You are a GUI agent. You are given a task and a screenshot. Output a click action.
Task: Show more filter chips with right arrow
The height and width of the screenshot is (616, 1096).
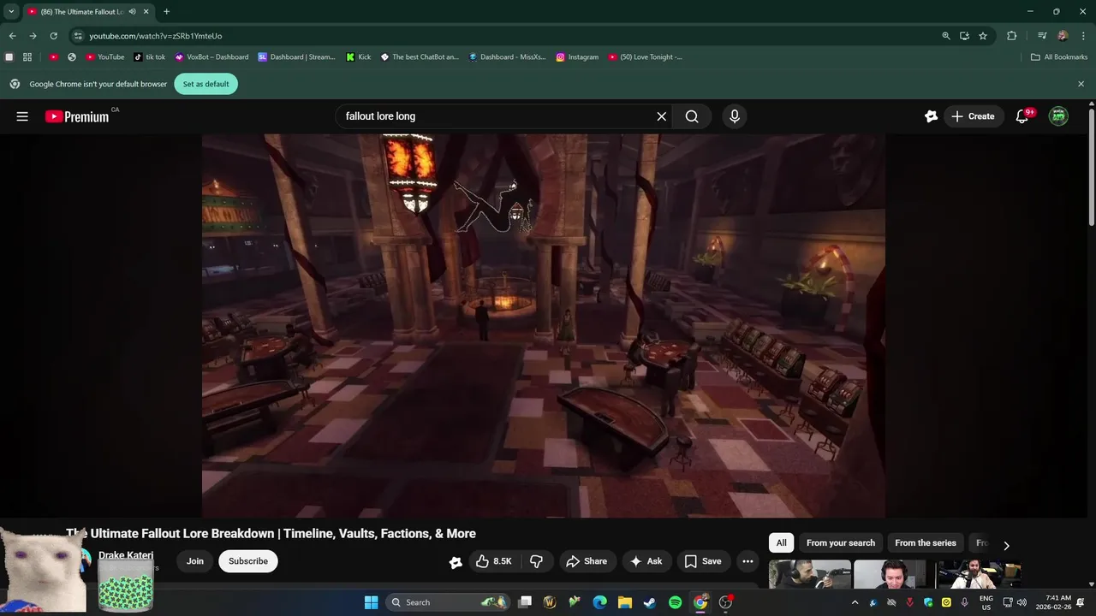pyautogui.click(x=1006, y=545)
